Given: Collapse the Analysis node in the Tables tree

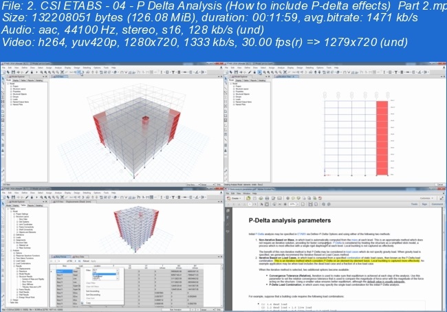Looking at the screenshot, I should 12,250.
